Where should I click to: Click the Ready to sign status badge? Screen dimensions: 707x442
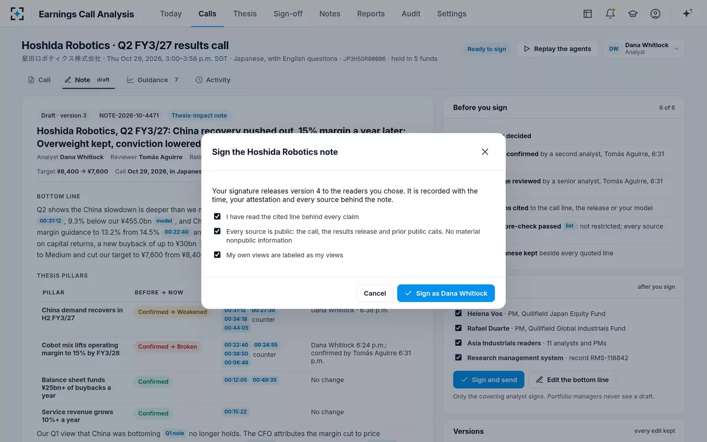487,49
